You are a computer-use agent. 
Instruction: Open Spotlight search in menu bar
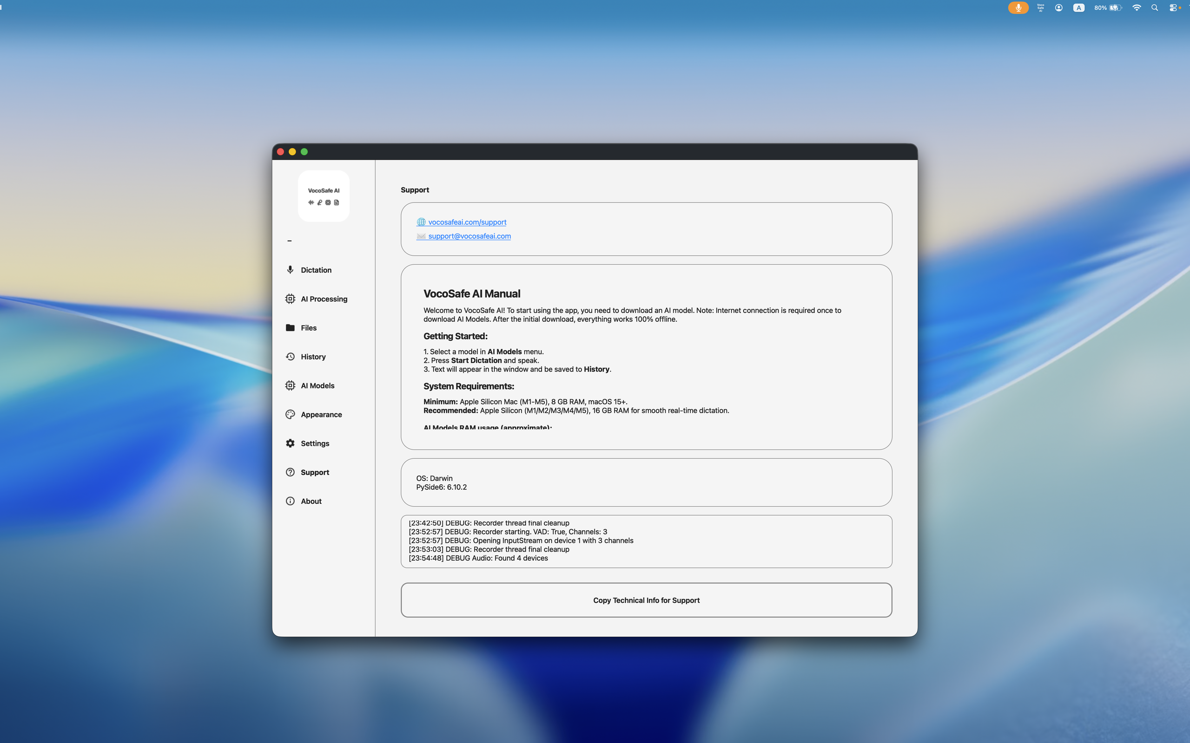click(x=1155, y=8)
